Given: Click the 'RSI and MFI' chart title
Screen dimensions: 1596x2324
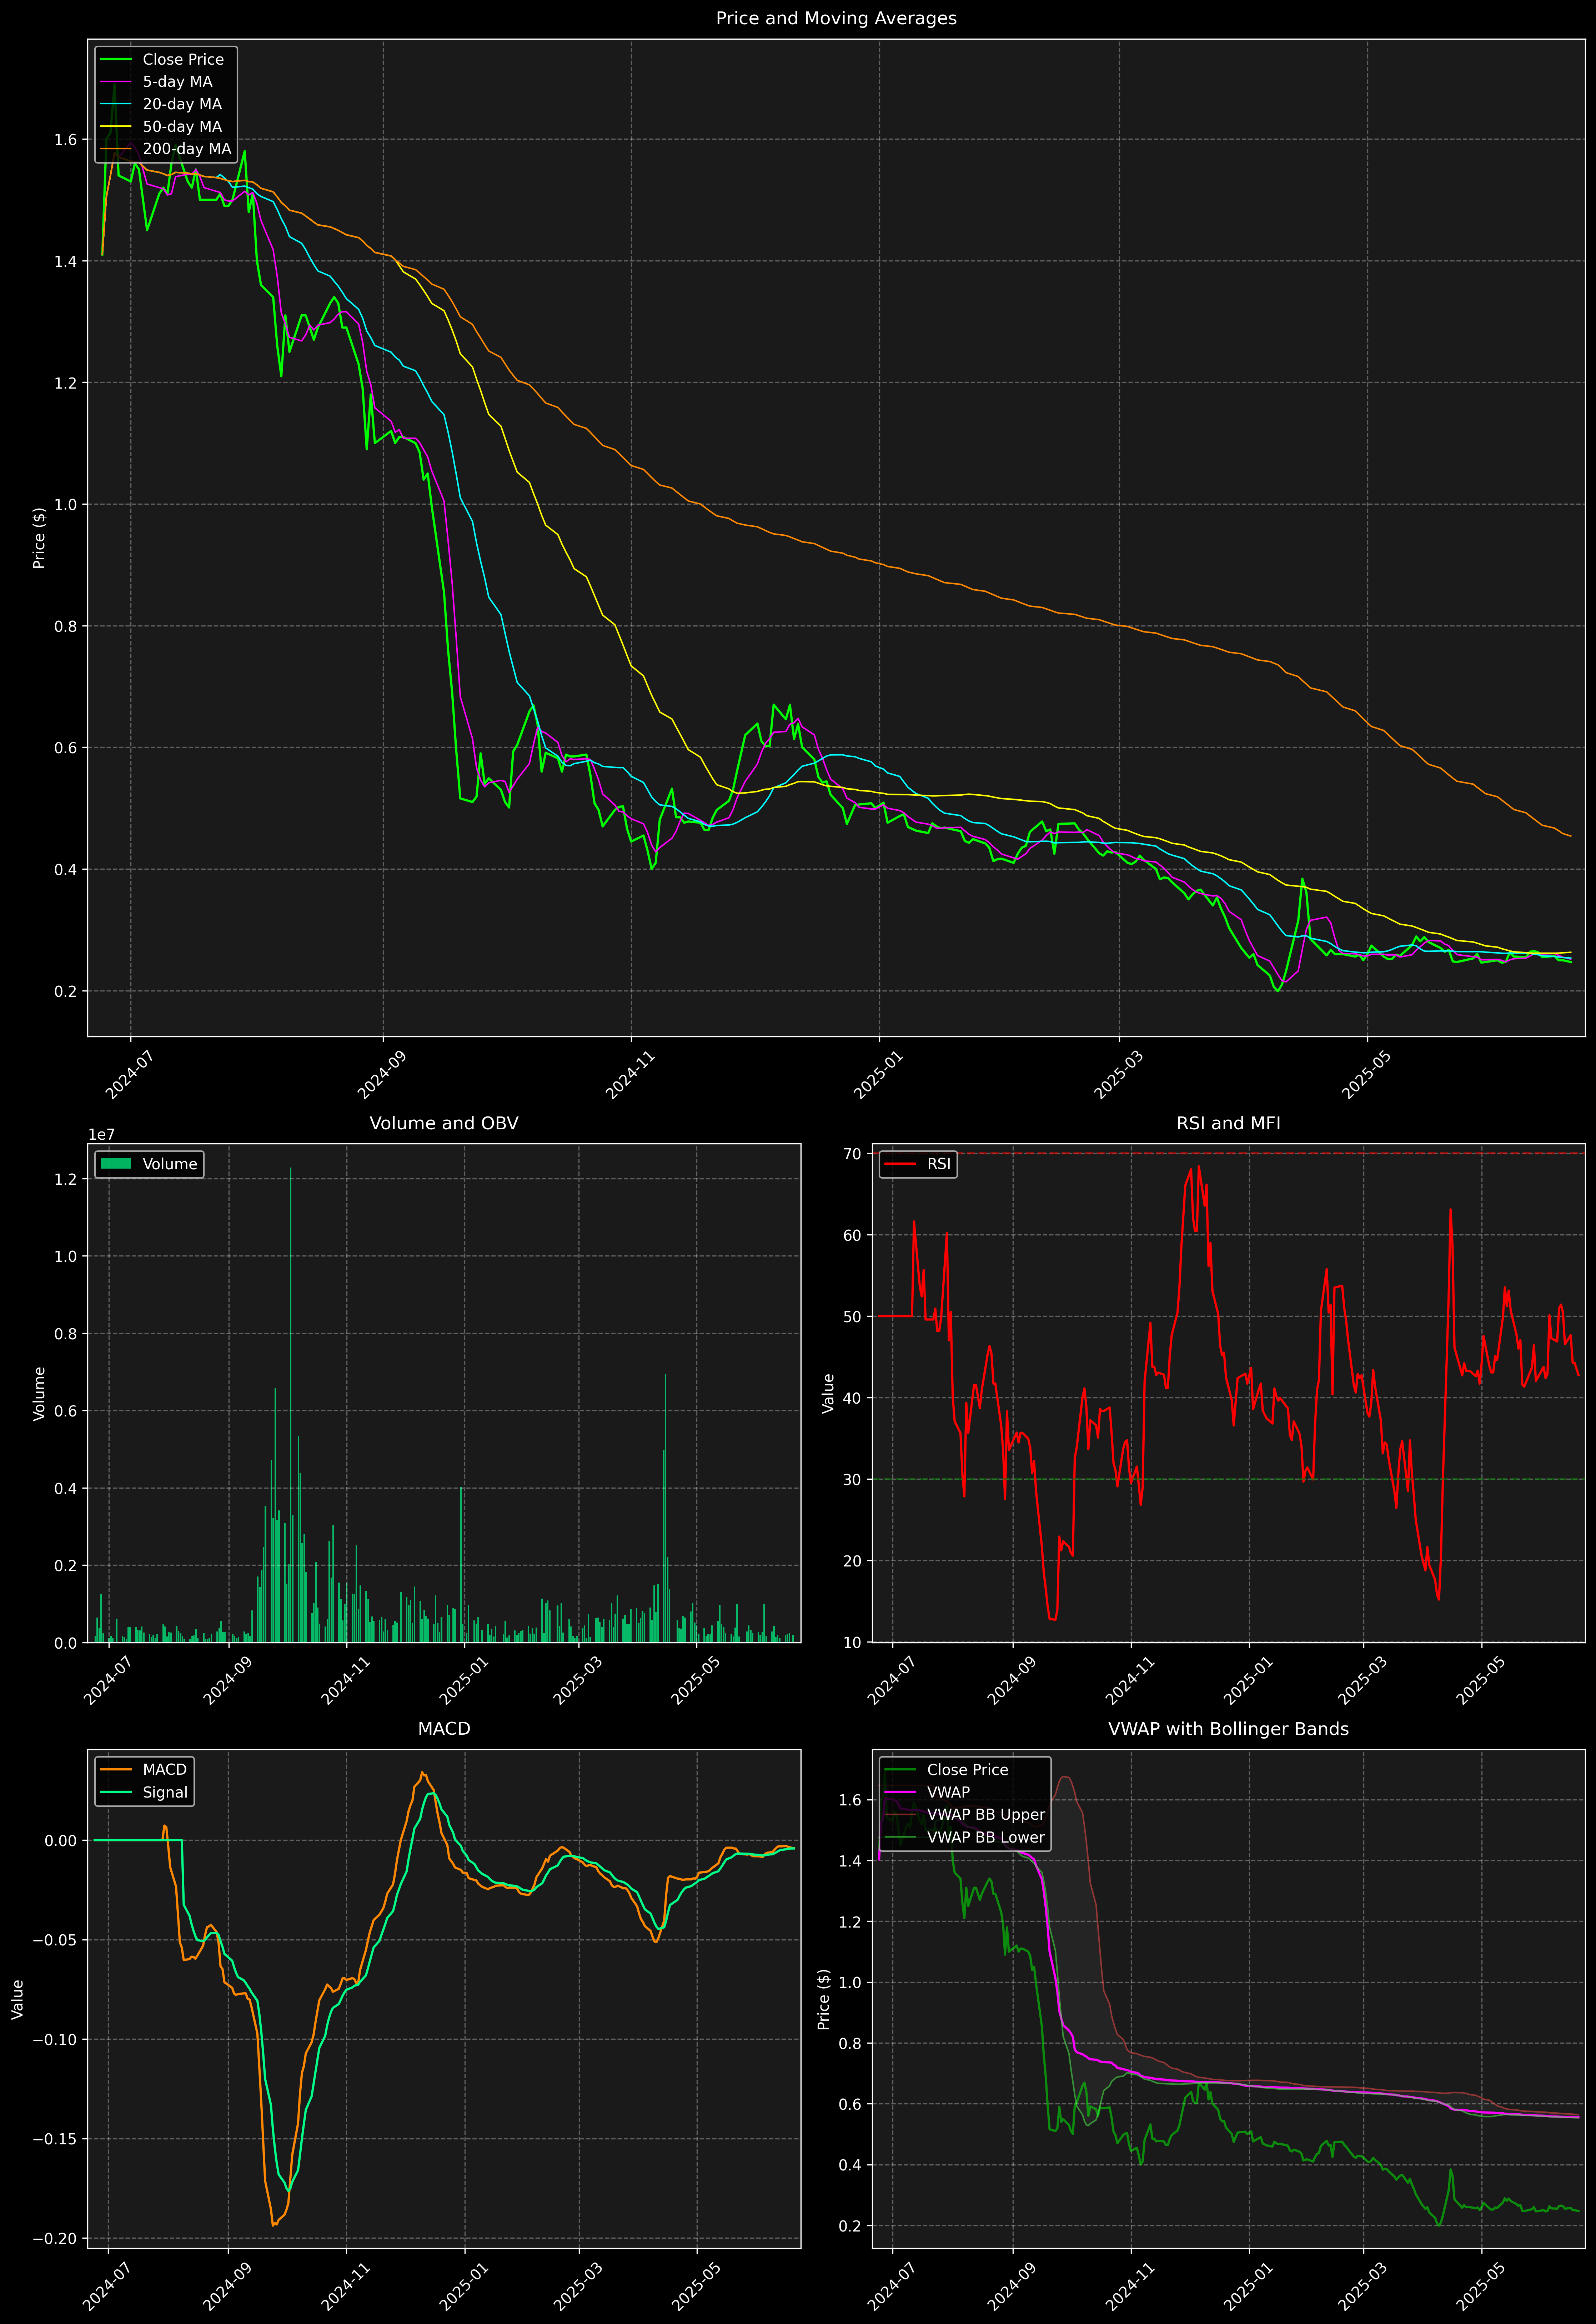Looking at the screenshot, I should (1228, 1123).
